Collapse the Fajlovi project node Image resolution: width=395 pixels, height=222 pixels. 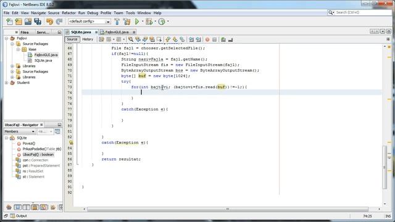click(x=7, y=38)
